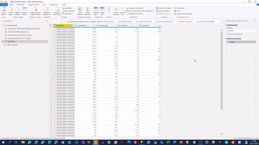Sort ascending with the ribbon sort icon
The image size is (259, 145).
click(109, 8)
